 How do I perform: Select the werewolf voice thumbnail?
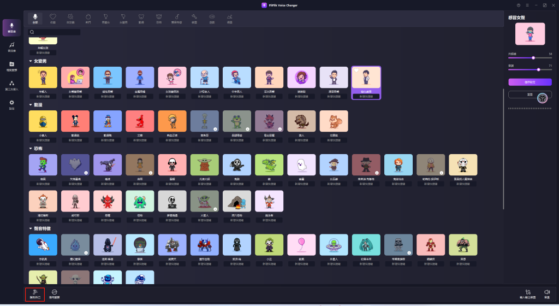[301, 121]
